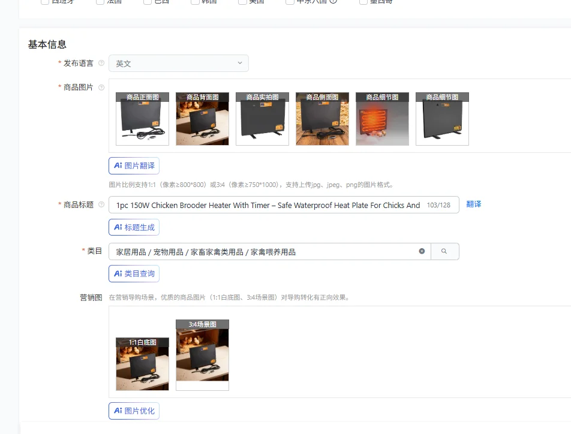Select the 商品侧面图 product thumbnail
This screenshot has height=434, width=571.
pos(322,119)
